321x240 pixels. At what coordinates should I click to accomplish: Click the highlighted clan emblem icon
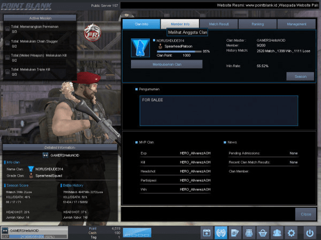(221, 233)
